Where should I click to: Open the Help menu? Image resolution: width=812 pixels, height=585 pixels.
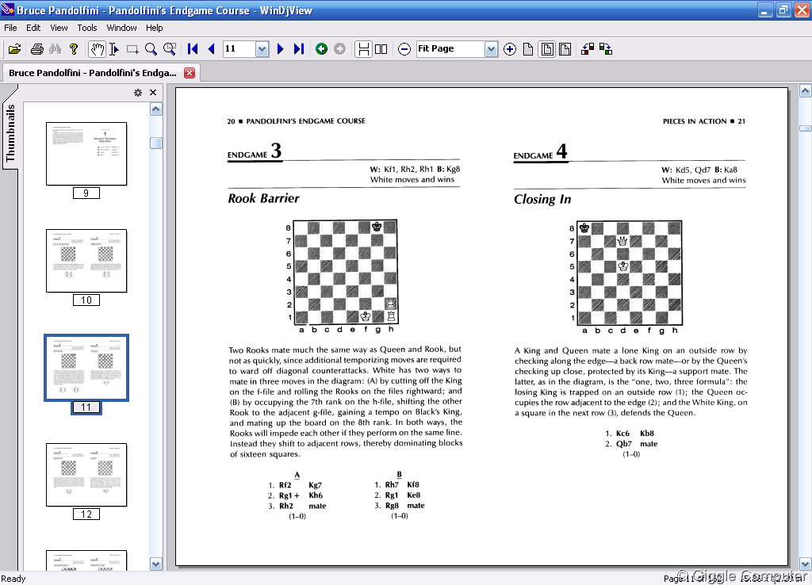click(154, 28)
